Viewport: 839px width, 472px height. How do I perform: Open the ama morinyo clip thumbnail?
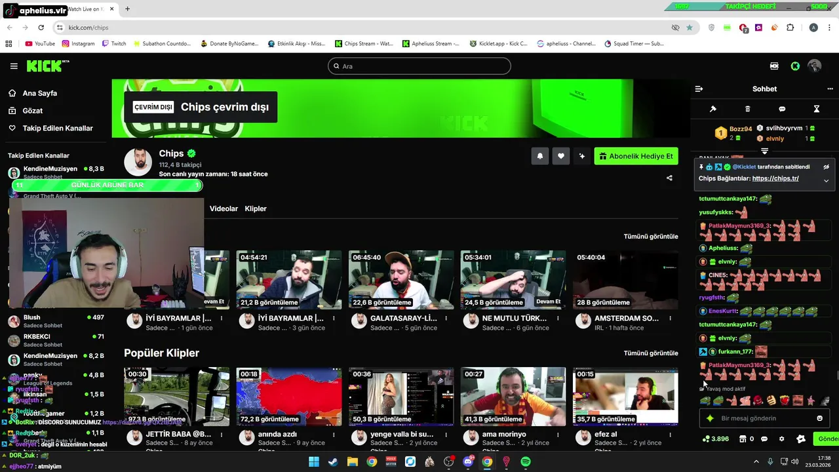pos(513,396)
